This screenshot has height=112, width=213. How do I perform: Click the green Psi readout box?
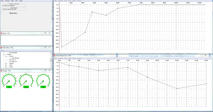[x=43, y=87]
